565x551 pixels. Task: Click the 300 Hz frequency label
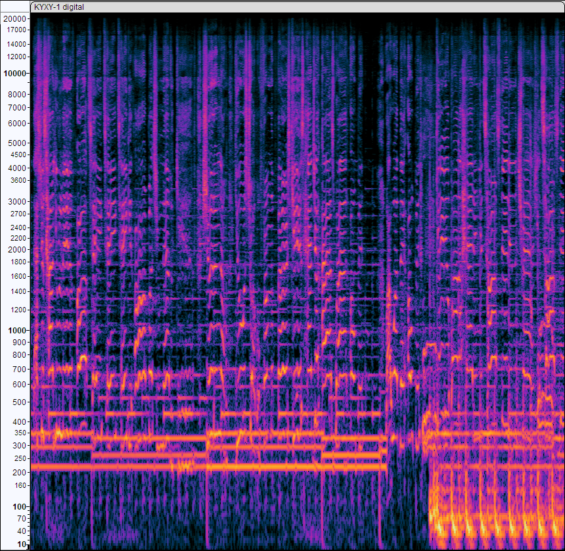19,446
